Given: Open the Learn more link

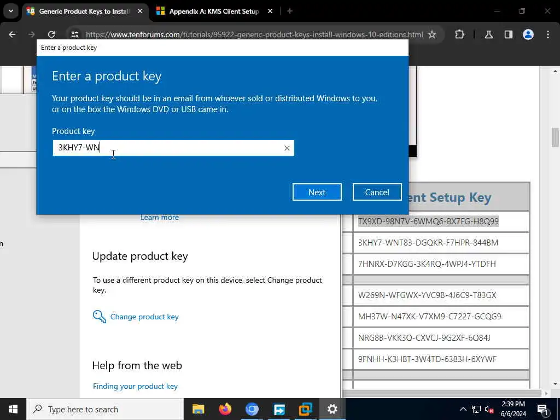Looking at the screenshot, I should [160, 218].
